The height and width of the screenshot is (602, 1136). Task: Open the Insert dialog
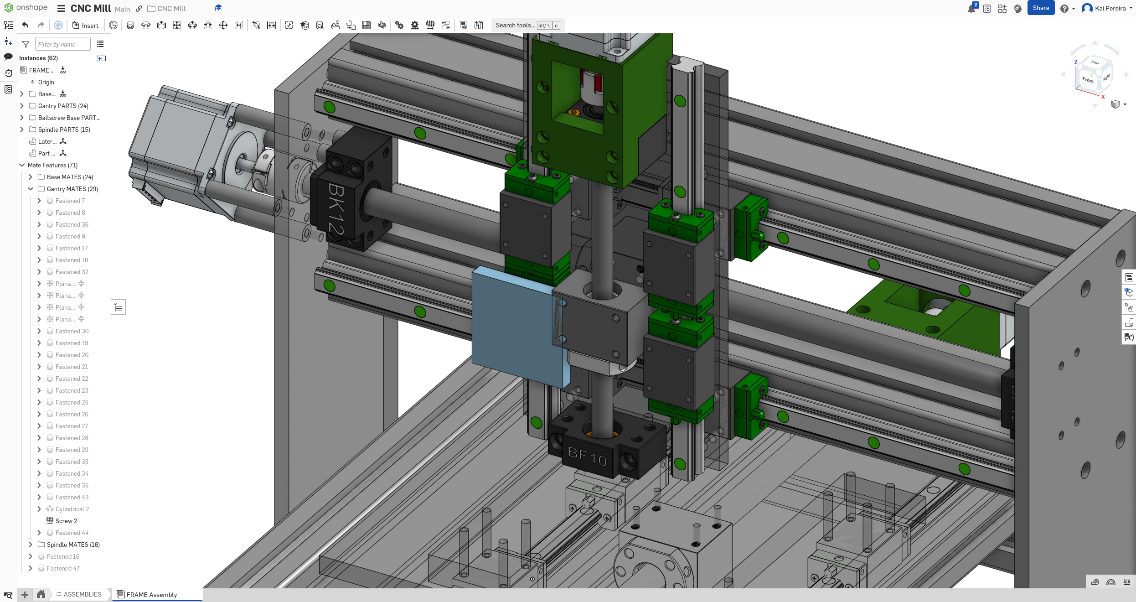86,25
